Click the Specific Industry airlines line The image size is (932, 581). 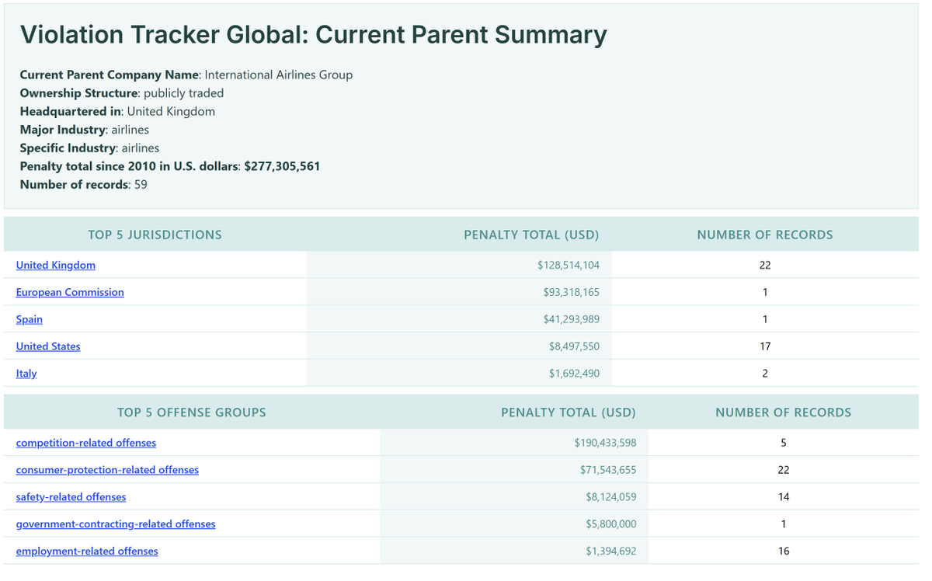(89, 148)
